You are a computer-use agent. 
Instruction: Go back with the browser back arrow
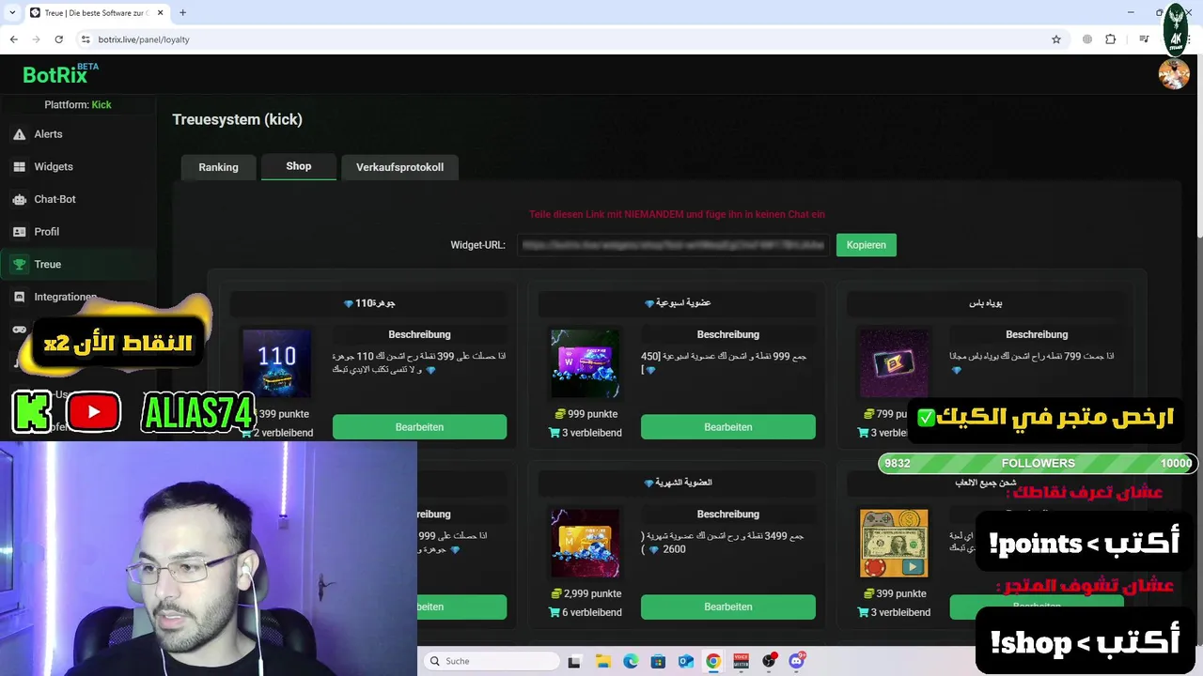tap(13, 39)
